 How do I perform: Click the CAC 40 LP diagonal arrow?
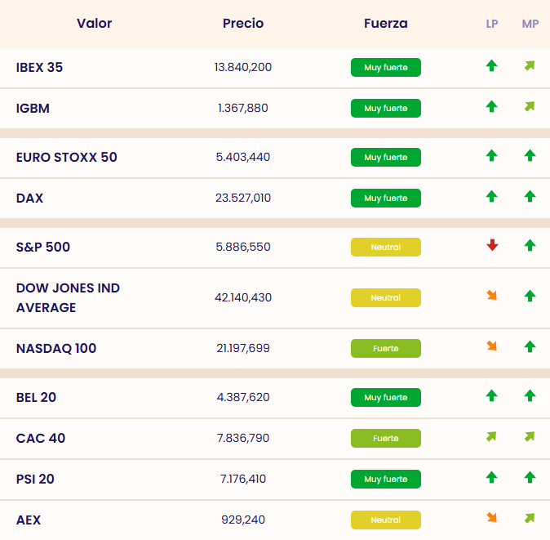[x=491, y=437]
